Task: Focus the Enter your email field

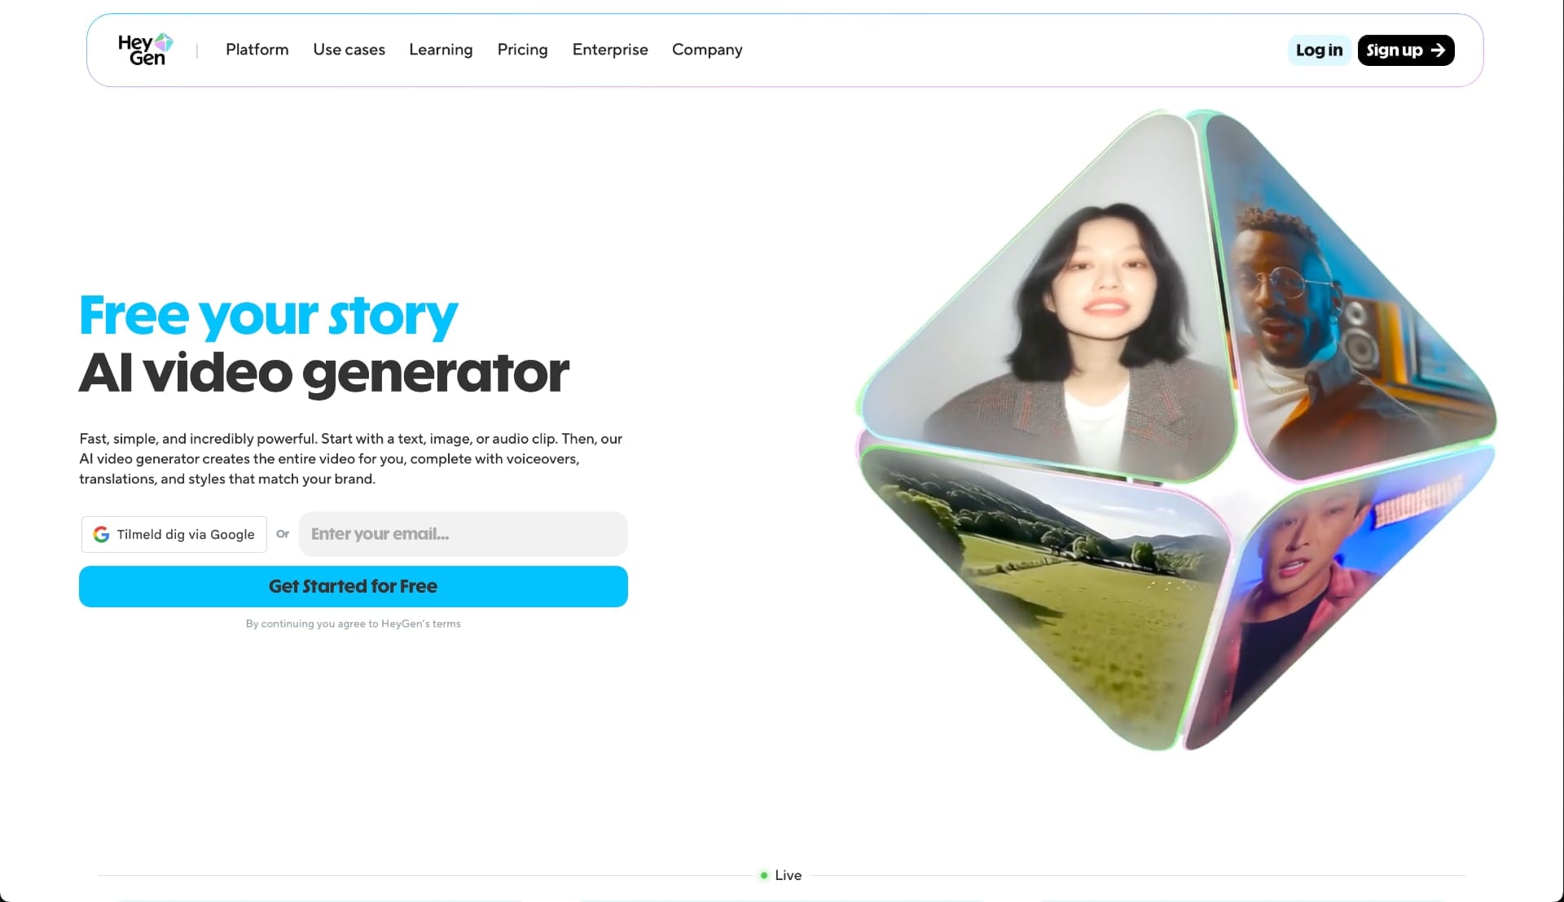Action: click(463, 534)
